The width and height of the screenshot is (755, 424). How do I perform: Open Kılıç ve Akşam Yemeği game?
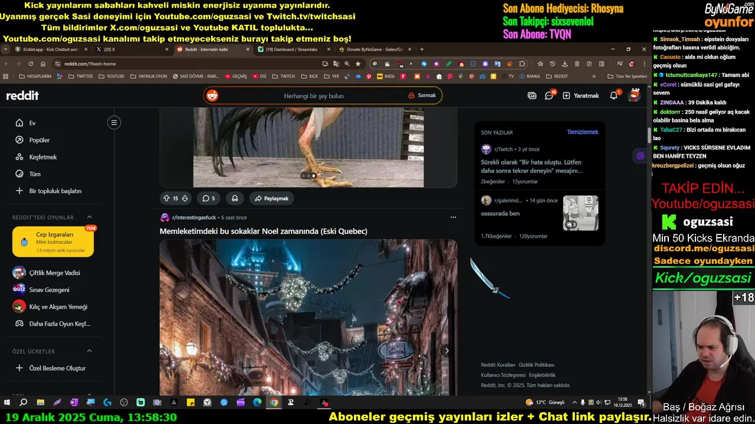(x=58, y=307)
